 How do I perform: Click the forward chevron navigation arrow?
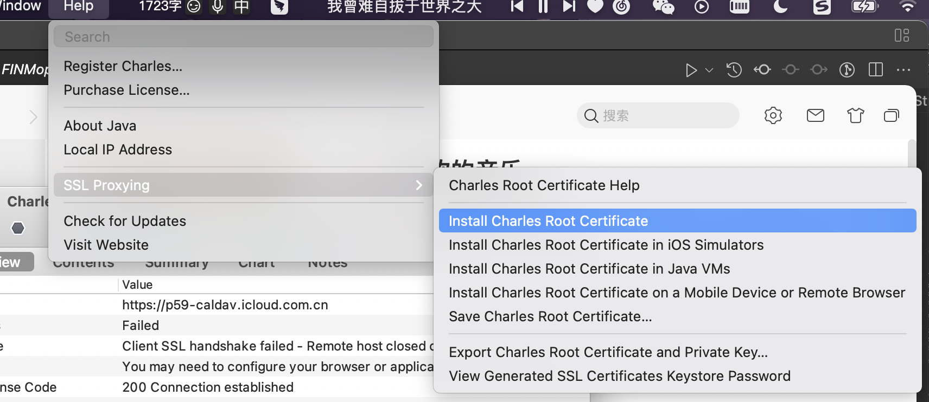[33, 117]
